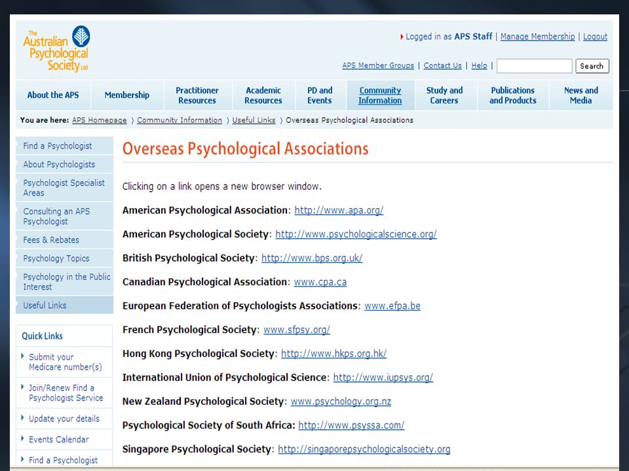
Task: Go to Useful Links breadcrumb link
Action: tap(254, 120)
